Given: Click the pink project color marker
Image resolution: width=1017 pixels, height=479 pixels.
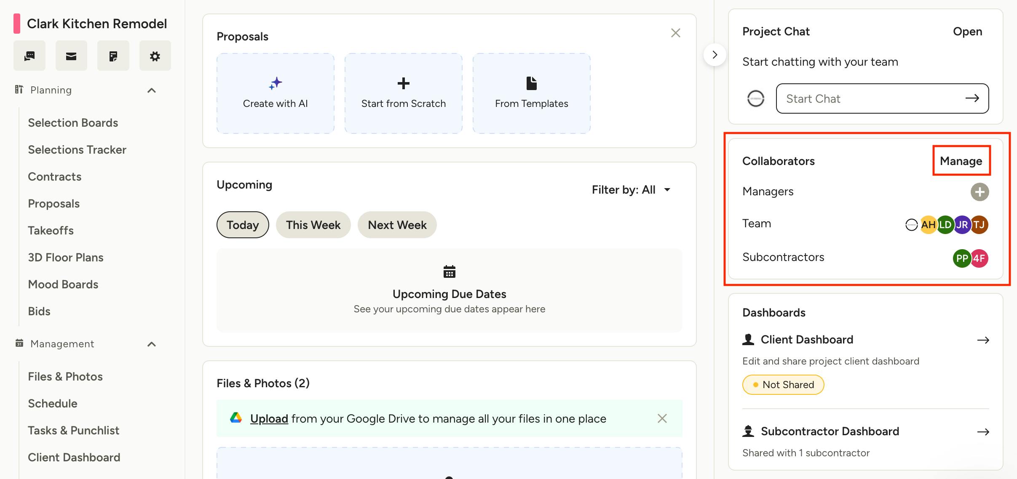Looking at the screenshot, I should pyautogui.click(x=17, y=24).
